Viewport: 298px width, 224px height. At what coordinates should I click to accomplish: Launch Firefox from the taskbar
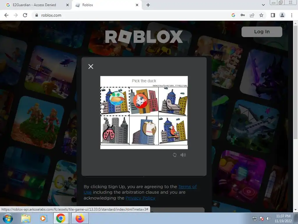point(80,218)
